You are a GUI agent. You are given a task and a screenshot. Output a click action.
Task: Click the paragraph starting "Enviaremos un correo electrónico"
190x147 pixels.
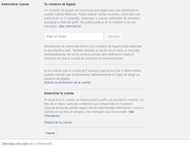(x=93, y=52)
